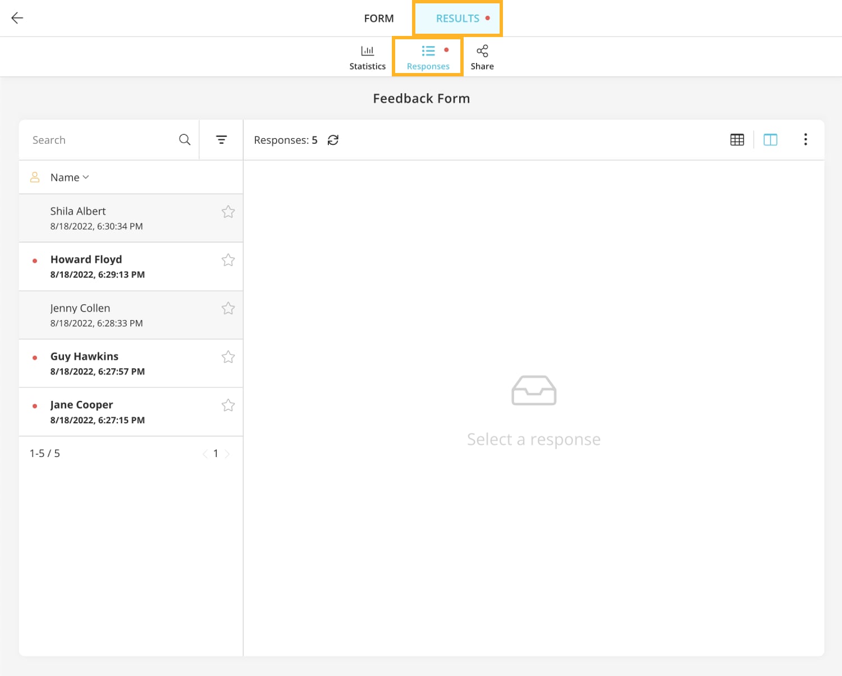Refresh the responses list
The width and height of the screenshot is (842, 676).
333,140
